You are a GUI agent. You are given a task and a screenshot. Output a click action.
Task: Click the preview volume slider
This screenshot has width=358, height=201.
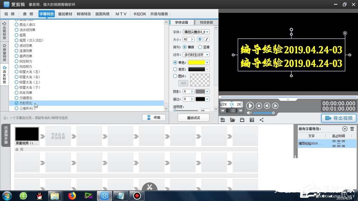(263, 113)
